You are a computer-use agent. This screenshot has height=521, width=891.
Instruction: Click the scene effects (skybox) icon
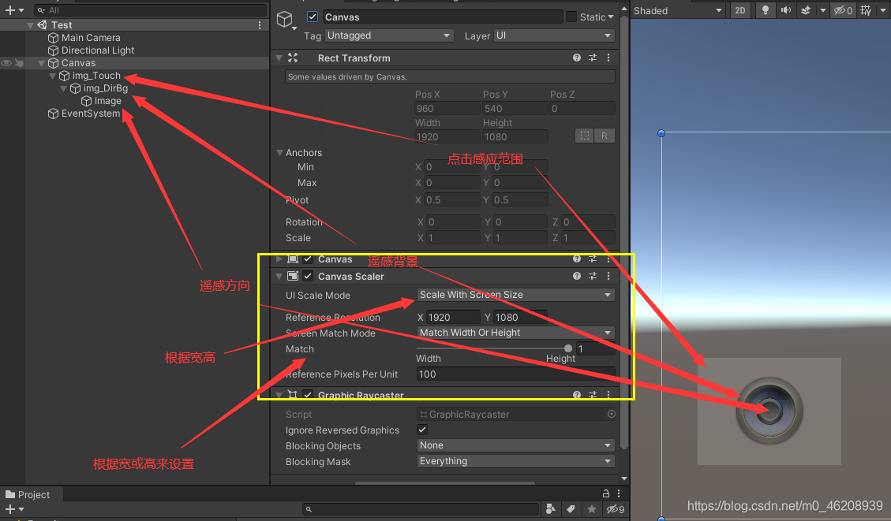[806, 10]
